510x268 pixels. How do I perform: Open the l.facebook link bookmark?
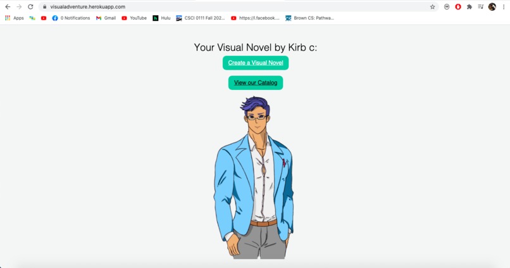coord(256,18)
